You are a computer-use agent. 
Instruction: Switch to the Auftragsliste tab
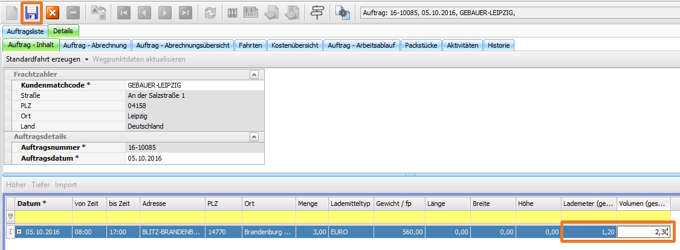point(24,31)
